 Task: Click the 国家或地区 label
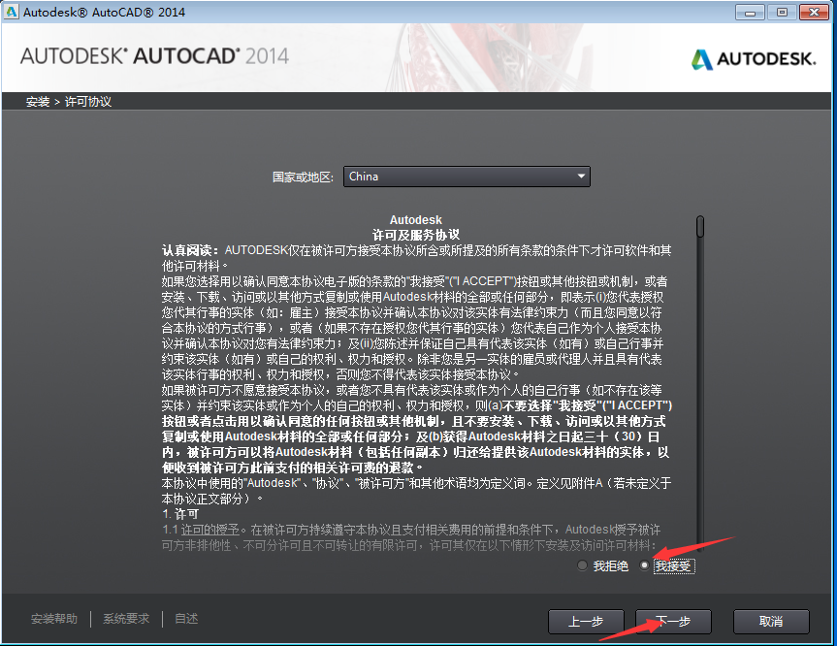304,177
